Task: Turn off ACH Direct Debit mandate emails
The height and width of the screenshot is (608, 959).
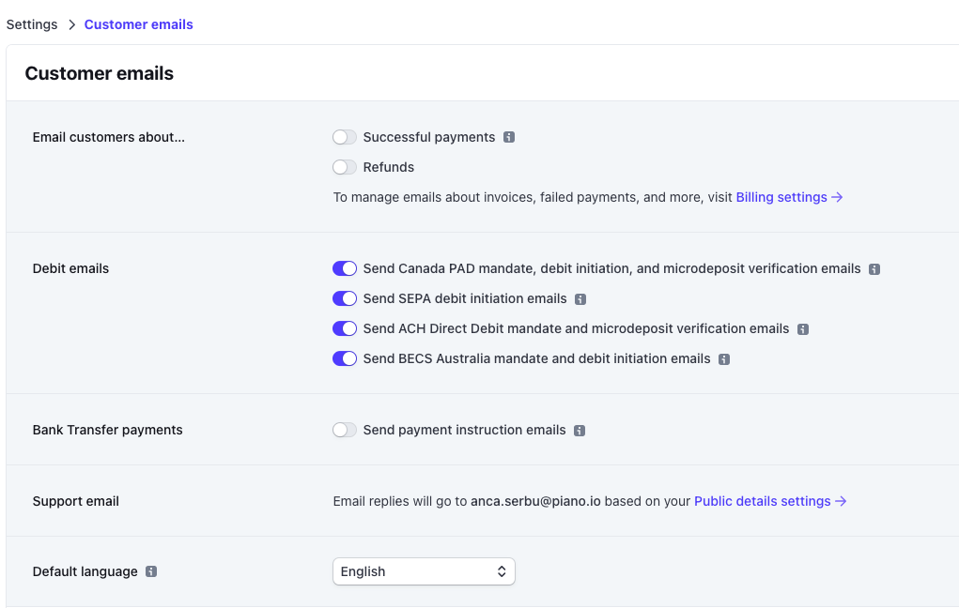Action: pos(345,328)
